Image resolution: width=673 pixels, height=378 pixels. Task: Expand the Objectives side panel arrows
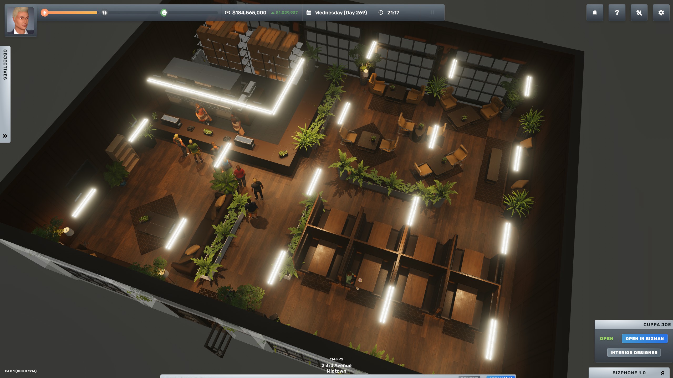point(5,136)
